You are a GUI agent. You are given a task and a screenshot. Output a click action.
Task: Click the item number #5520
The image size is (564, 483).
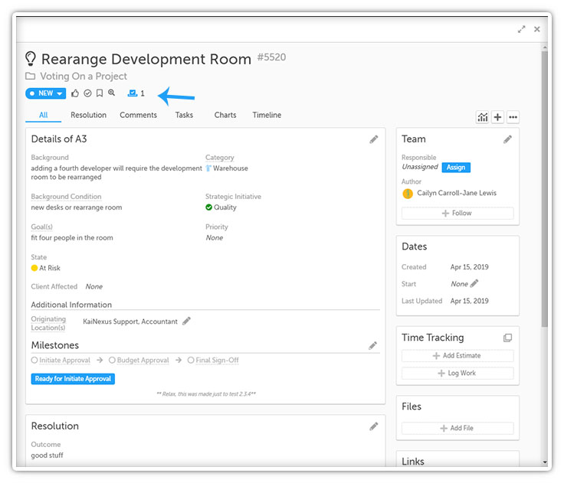pos(271,57)
